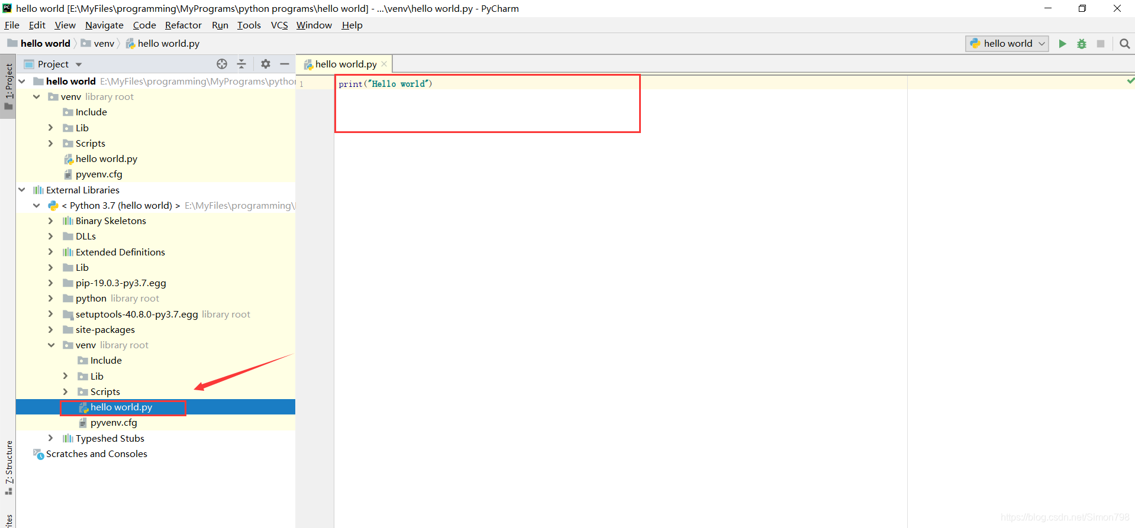Expand the Typeshed Stubs node
This screenshot has height=528, width=1135.
pyautogui.click(x=51, y=438)
